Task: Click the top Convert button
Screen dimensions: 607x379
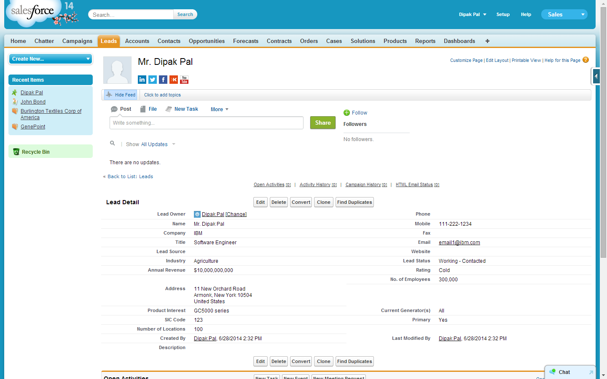Action: tap(301, 202)
